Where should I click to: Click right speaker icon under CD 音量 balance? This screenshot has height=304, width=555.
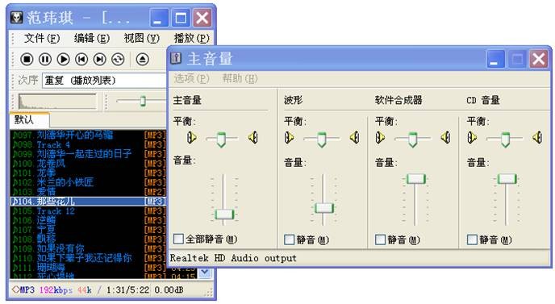[537, 137]
